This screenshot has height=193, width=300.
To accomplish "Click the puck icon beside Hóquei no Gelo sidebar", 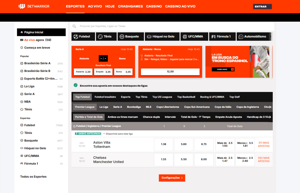I will [x=22, y=148].
